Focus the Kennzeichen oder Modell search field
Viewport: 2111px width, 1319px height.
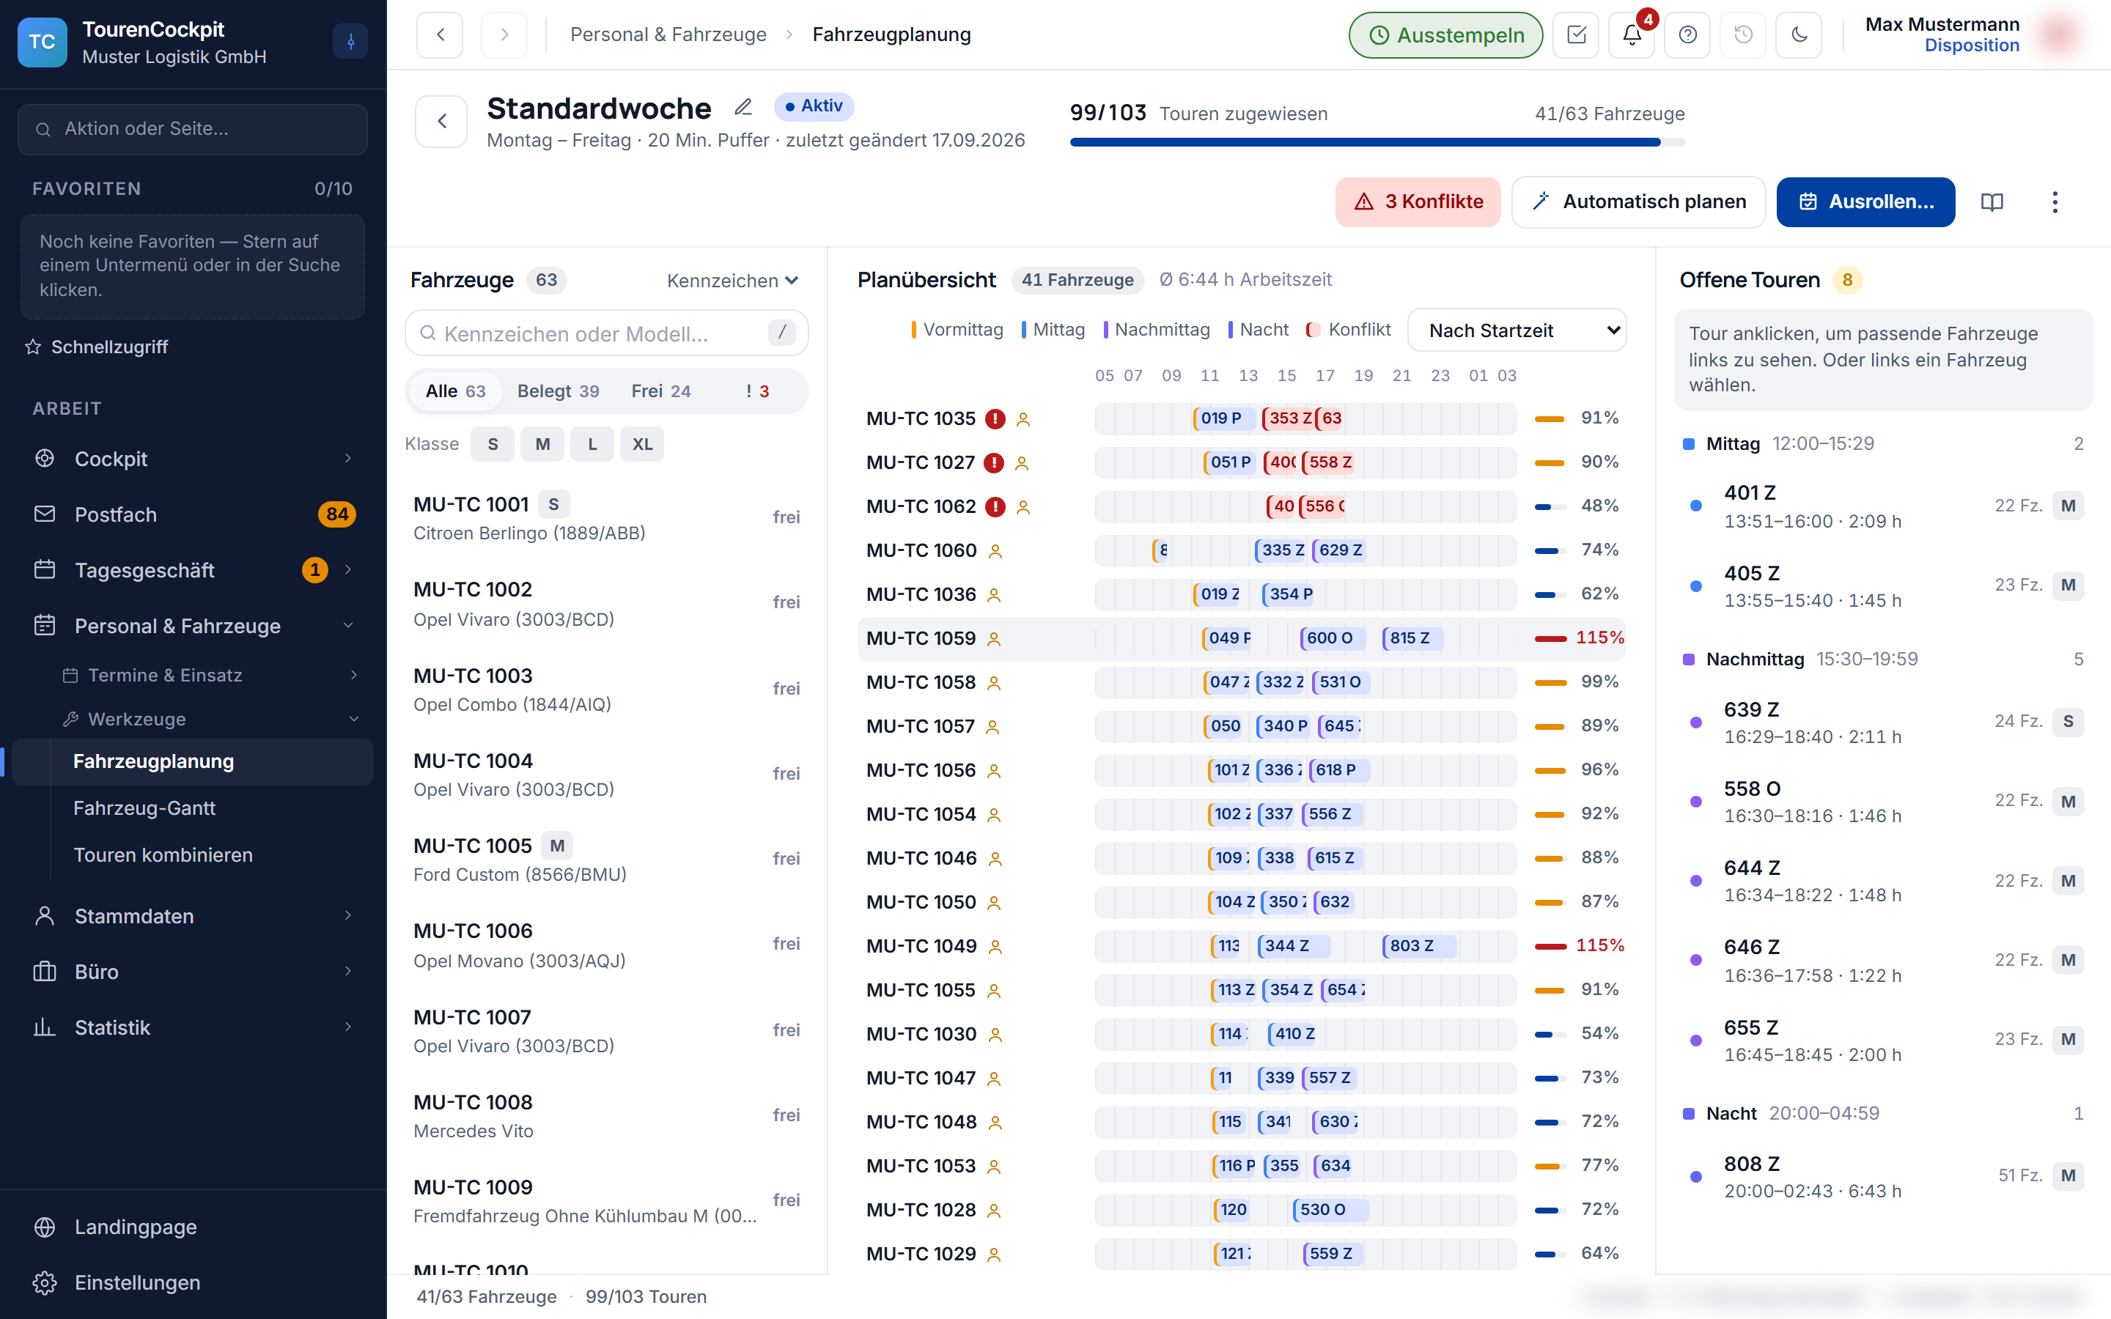click(606, 333)
